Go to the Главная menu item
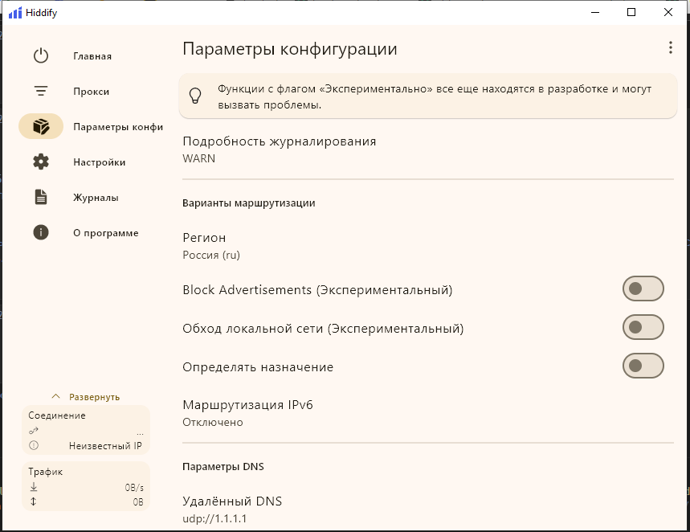Viewport: 690px width, 532px height. coord(92,56)
